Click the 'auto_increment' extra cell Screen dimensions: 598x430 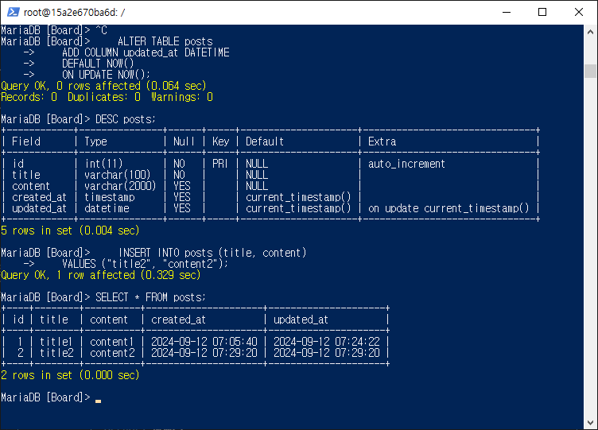click(406, 164)
